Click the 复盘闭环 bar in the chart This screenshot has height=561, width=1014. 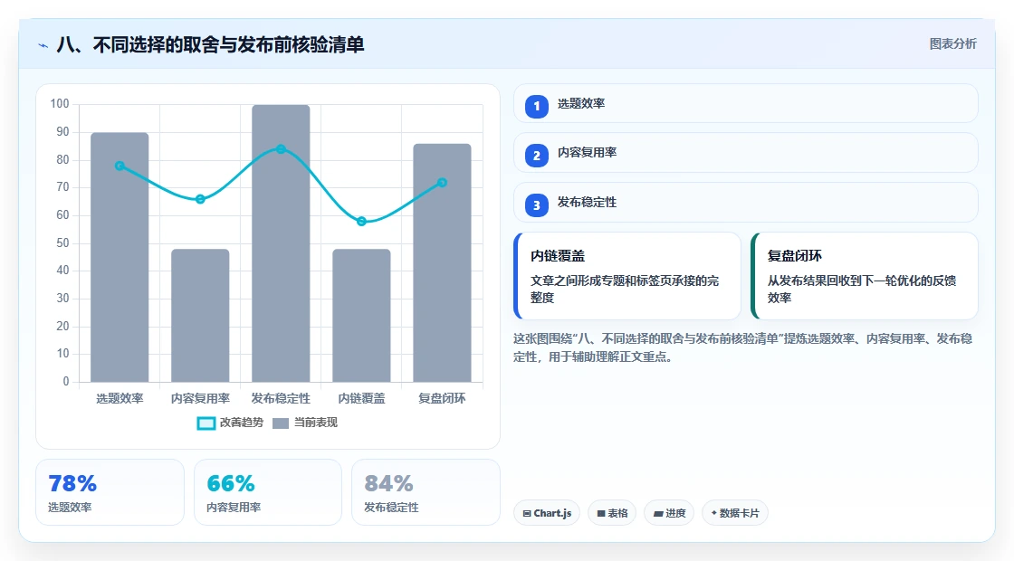[x=443, y=263]
